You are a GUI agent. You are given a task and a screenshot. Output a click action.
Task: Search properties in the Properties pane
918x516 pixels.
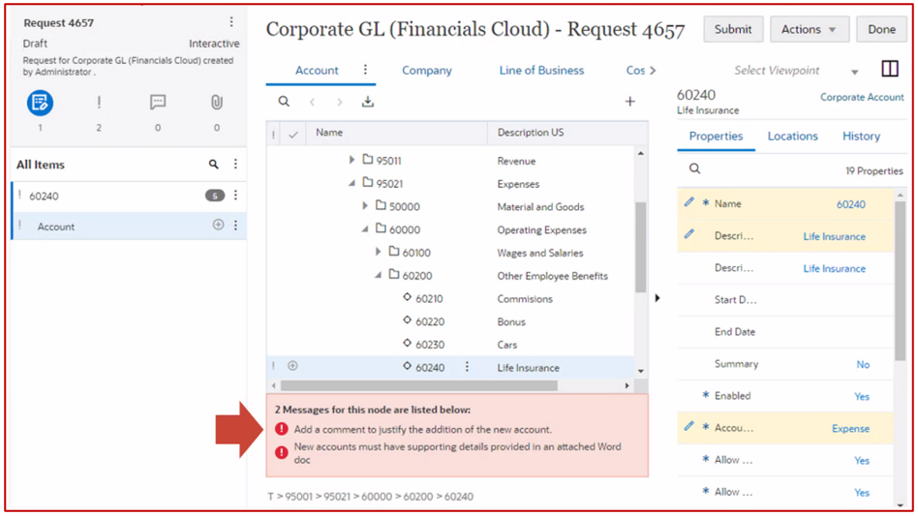coord(694,169)
